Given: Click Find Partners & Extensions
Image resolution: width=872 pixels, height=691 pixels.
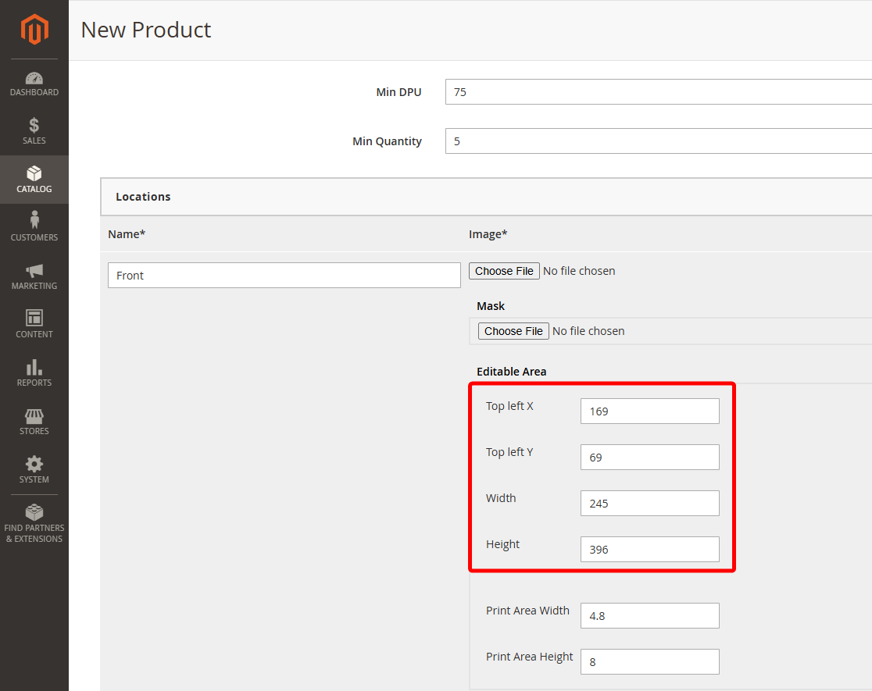Looking at the screenshot, I should 34,522.
